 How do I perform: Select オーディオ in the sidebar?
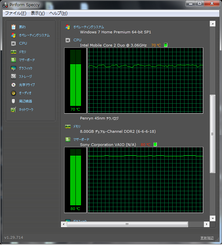pos(25,93)
